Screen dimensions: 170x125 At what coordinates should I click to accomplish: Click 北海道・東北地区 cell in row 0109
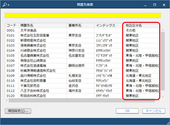(x=142, y=76)
